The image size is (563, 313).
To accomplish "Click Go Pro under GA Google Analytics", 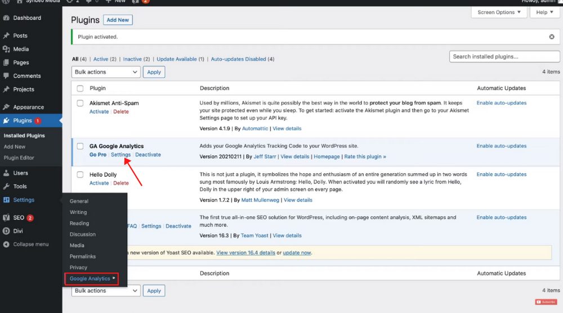I will click(x=98, y=155).
